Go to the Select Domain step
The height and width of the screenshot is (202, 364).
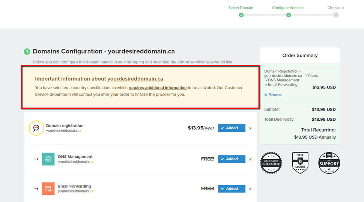click(241, 8)
